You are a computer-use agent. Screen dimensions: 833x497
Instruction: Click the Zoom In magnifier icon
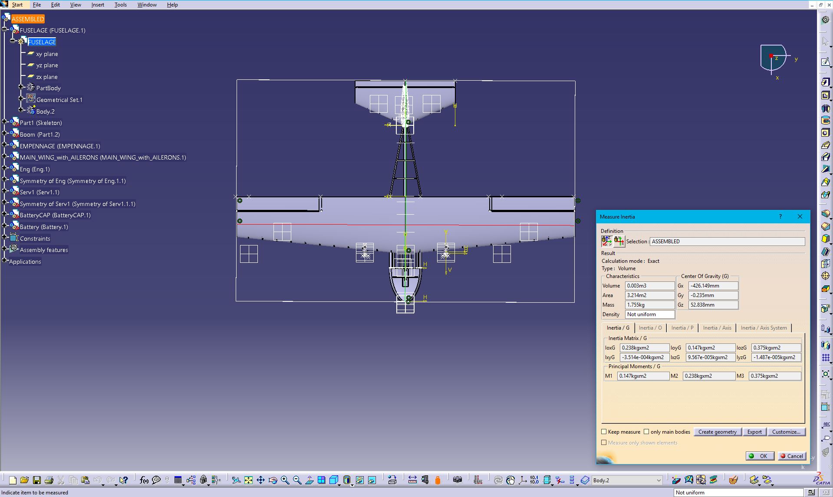click(285, 480)
